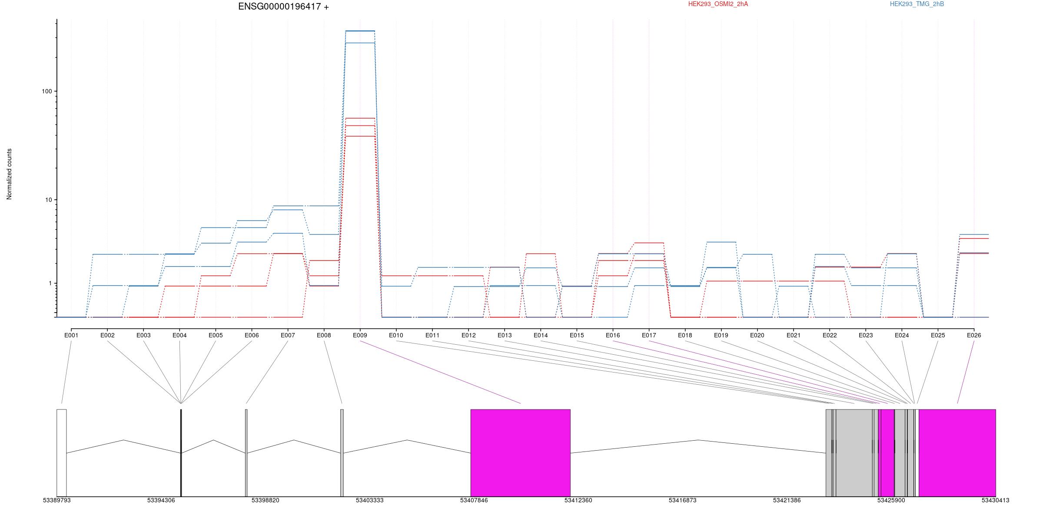Select the large magenta exon block above 53407846
The height and width of the screenshot is (521, 1043).
pos(521,453)
